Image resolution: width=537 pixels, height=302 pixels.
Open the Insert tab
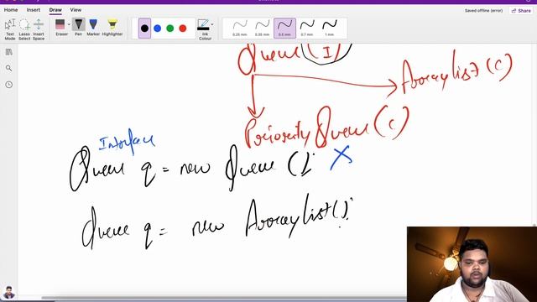tap(34, 10)
